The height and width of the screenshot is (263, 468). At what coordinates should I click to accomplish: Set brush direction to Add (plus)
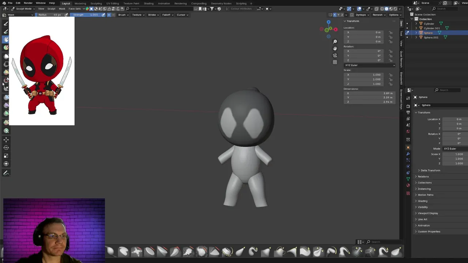pos(109,15)
